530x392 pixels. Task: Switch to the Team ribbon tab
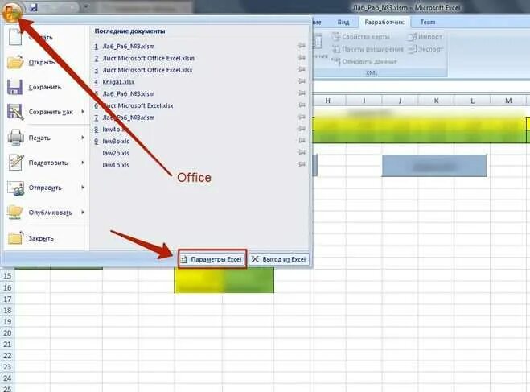428,23
